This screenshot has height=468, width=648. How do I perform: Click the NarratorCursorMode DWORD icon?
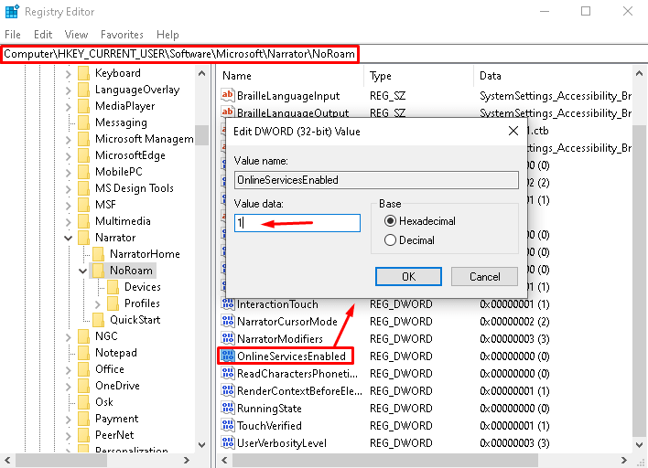[x=228, y=321]
